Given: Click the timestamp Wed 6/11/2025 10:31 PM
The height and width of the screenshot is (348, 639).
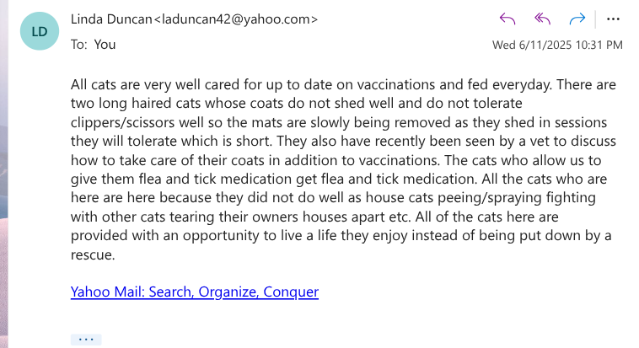Looking at the screenshot, I should (557, 45).
